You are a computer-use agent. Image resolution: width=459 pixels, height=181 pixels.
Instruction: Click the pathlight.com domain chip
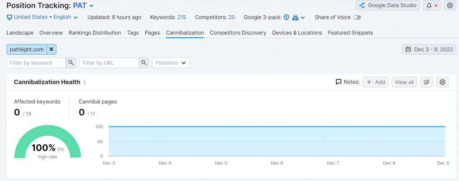click(26, 49)
